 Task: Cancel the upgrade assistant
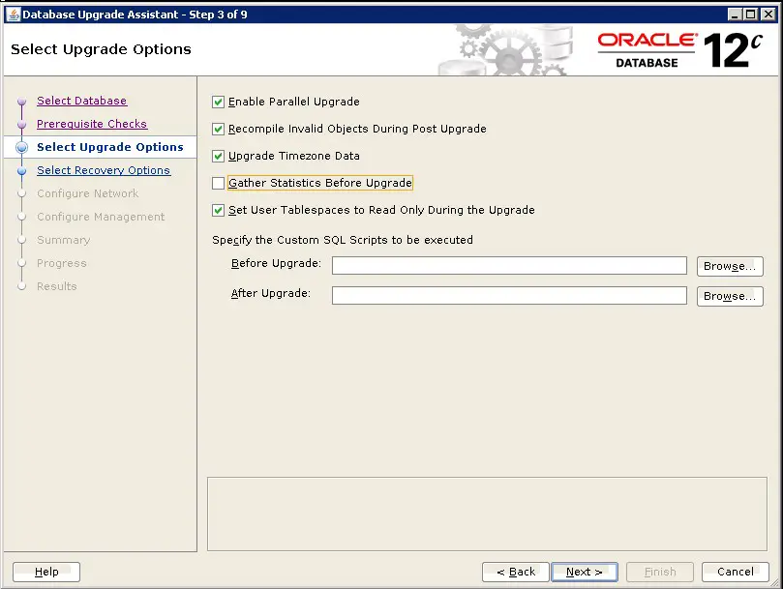tap(736, 572)
